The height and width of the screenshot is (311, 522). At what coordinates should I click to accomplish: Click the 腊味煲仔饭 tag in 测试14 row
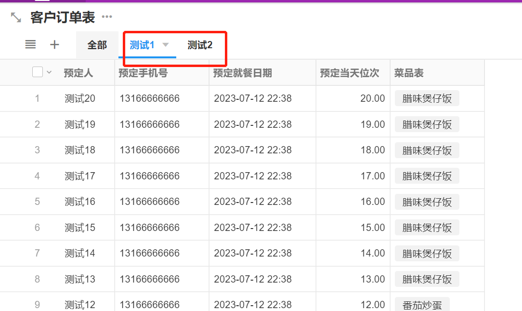coord(427,254)
